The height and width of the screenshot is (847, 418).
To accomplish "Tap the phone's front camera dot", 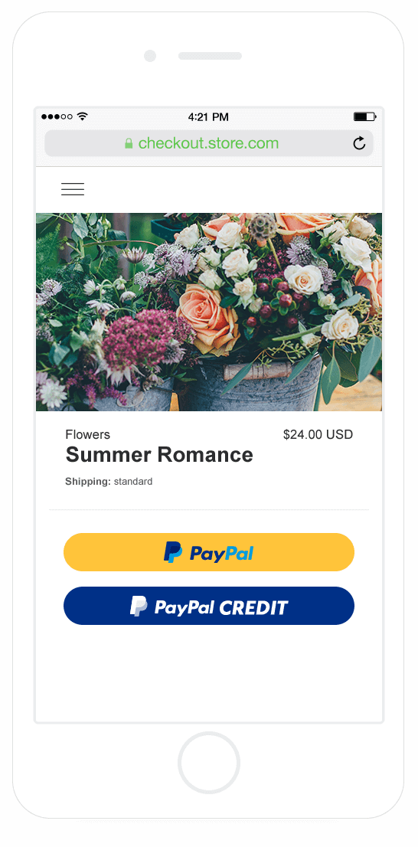I will tap(150, 56).
